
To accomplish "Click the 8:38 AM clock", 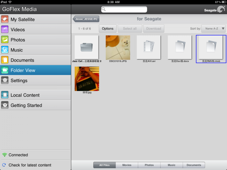I will pyautogui.click(x=113, y=2).
